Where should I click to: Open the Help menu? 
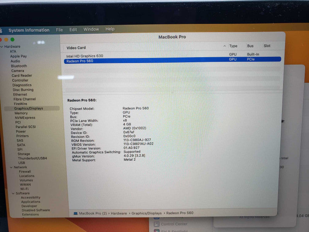click(110, 29)
